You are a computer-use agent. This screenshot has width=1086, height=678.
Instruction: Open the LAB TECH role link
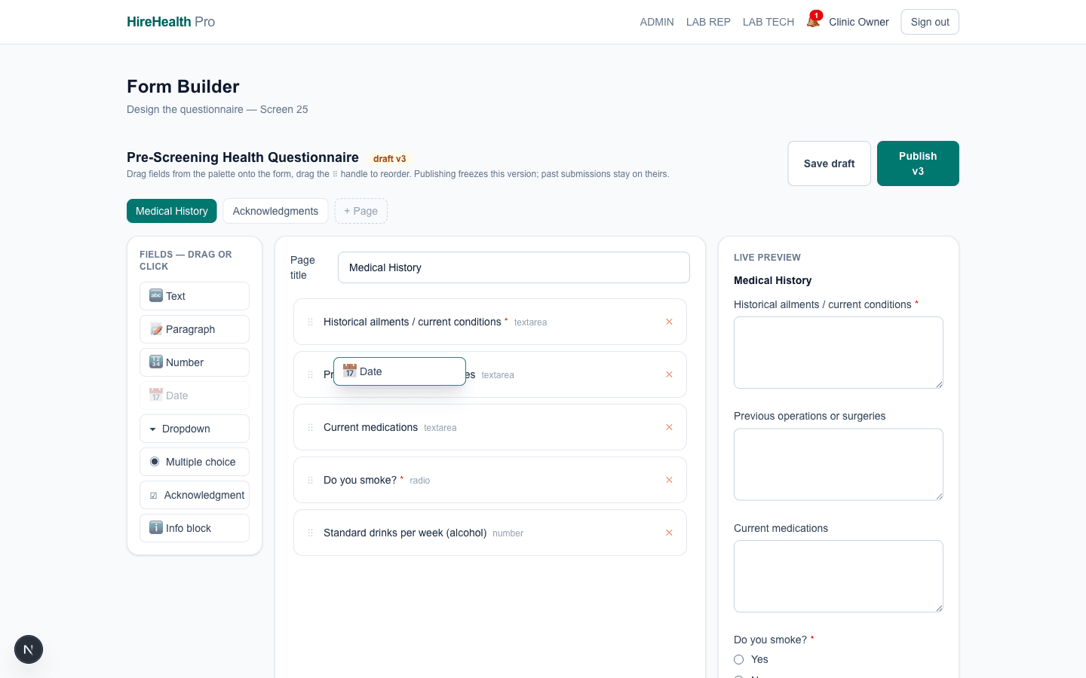coord(768,22)
